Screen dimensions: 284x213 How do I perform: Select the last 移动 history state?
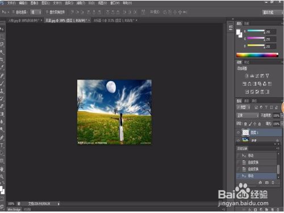[257, 176]
